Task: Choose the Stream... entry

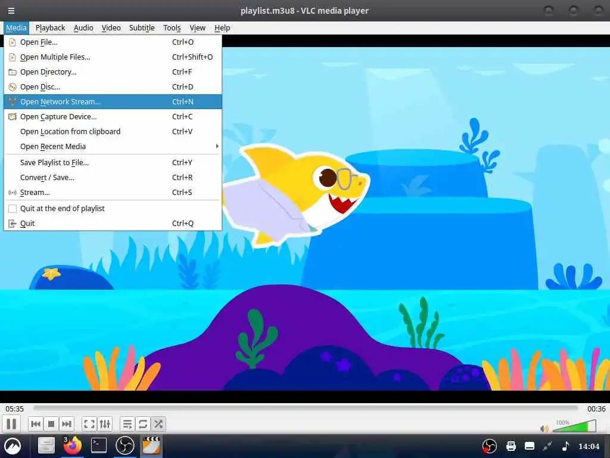Action: click(x=113, y=193)
